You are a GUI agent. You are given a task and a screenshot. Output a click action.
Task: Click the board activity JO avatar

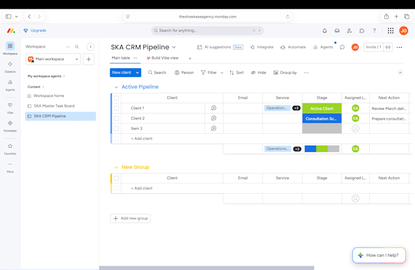[x=355, y=47]
